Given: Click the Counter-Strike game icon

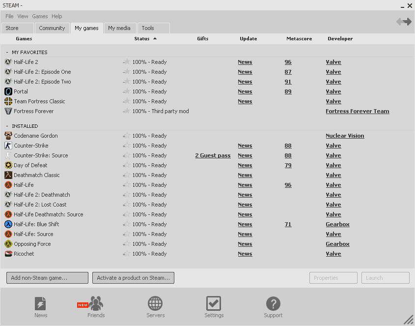Looking at the screenshot, I should [x=8, y=146].
